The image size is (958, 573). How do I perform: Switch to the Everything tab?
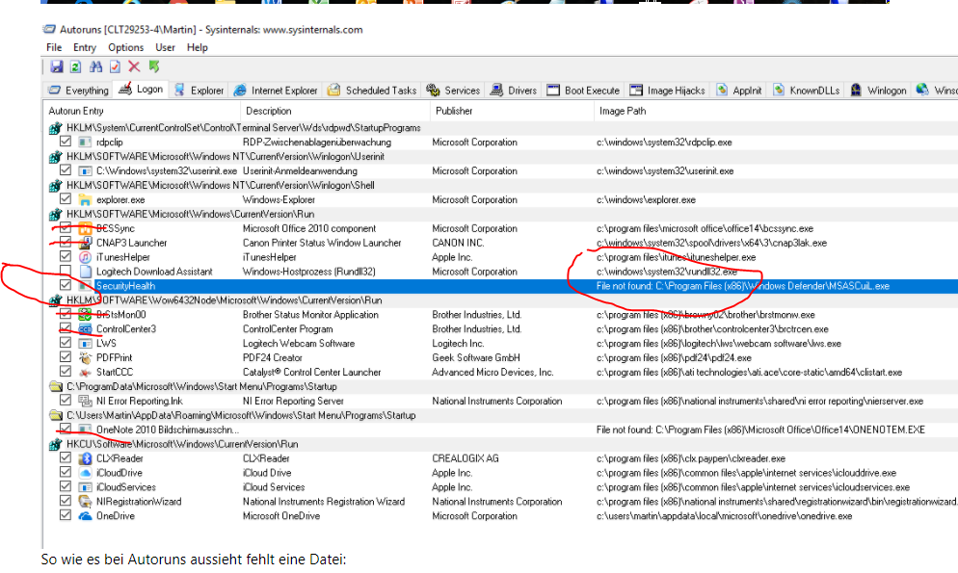coord(78,91)
